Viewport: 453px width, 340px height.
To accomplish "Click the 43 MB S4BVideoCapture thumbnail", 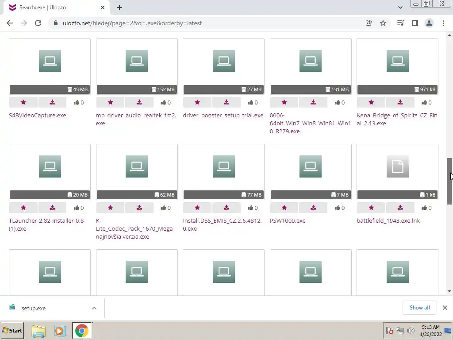I will pyautogui.click(x=50, y=66).
